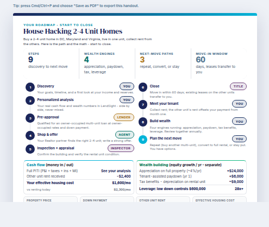Select the Close step title
This screenshot has height=227, width=269.
(154, 86)
